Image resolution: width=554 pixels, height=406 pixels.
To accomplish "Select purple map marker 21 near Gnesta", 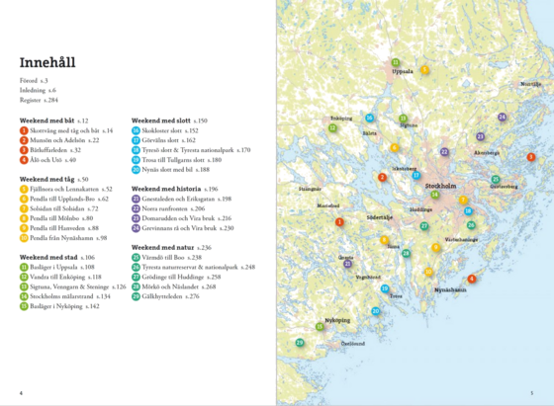I will [x=347, y=264].
